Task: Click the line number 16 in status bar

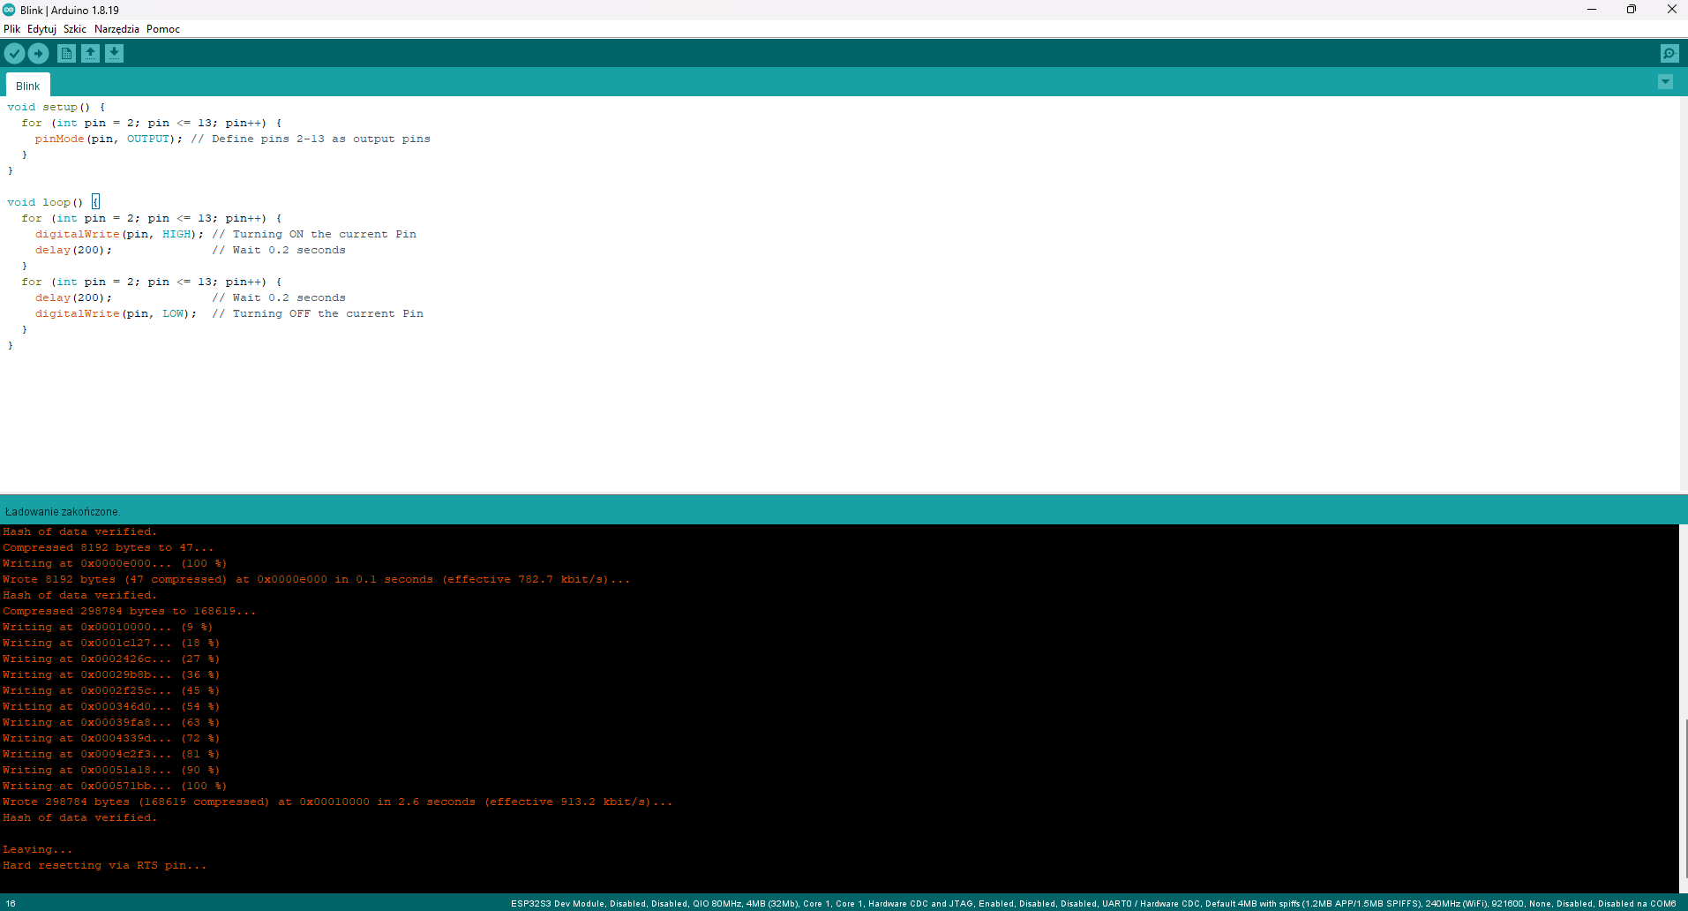Action: [x=11, y=904]
